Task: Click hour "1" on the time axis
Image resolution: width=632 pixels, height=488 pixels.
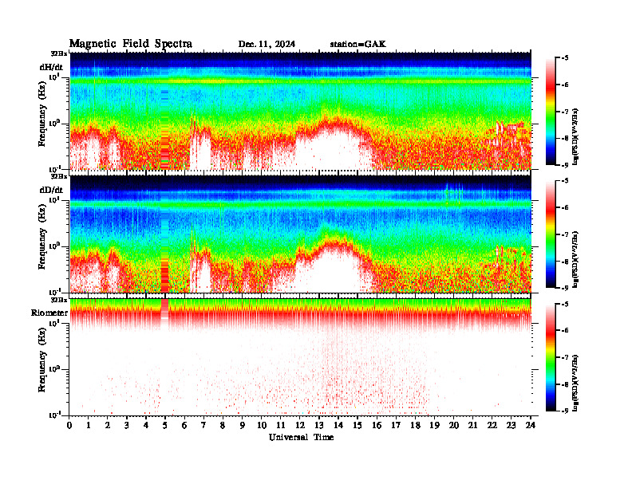Action: coord(89,425)
